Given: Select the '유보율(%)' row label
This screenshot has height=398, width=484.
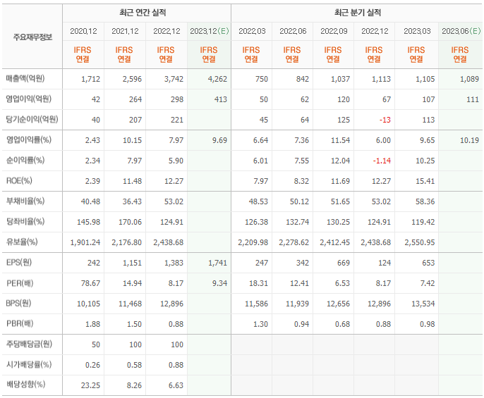Looking at the screenshot, I should pos(22,242).
